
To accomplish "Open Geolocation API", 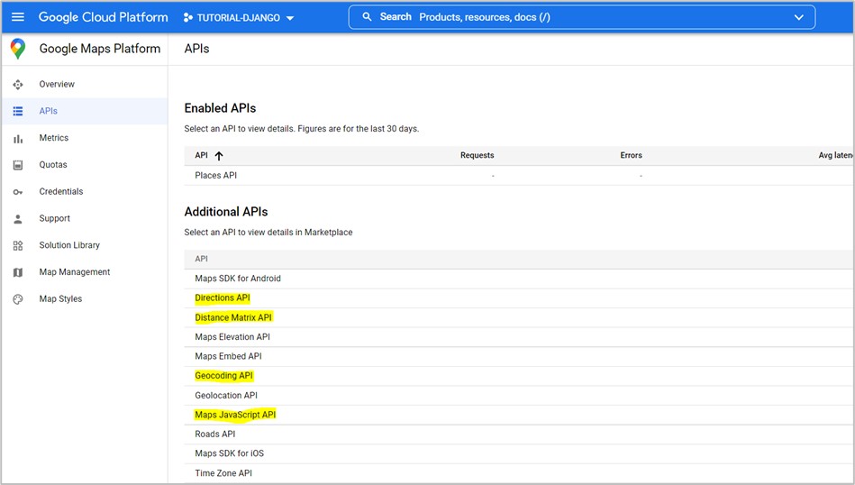I will (226, 396).
